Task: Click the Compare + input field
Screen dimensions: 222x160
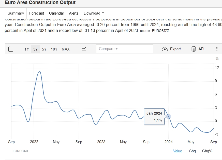Action: pyautogui.click(x=124, y=49)
